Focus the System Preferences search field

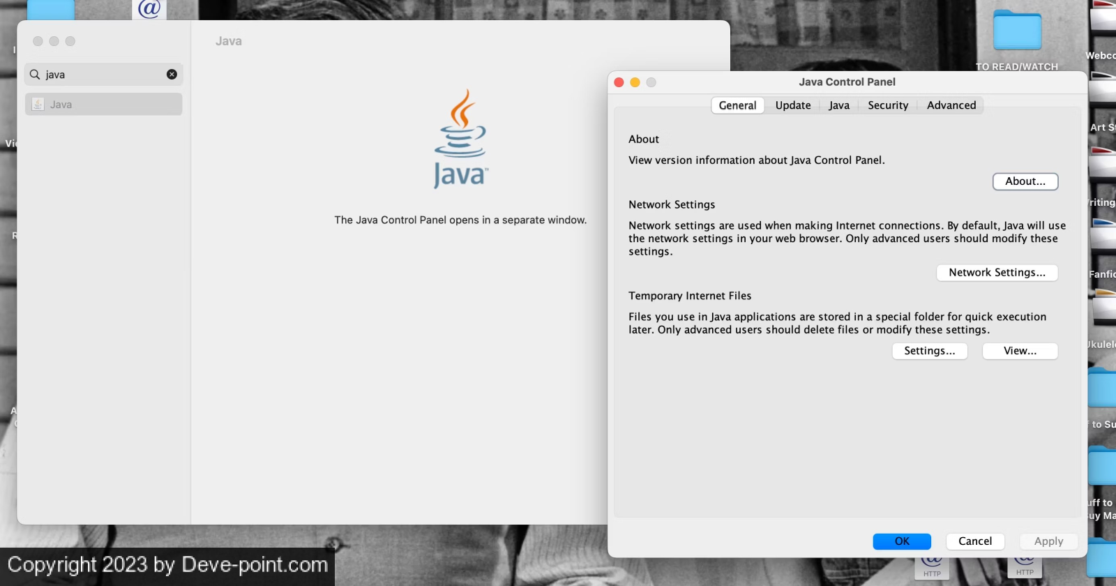pos(104,75)
